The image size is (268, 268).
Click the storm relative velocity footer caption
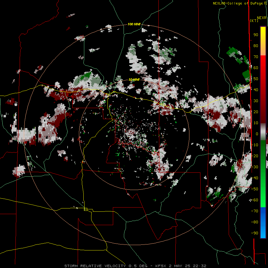135,266
